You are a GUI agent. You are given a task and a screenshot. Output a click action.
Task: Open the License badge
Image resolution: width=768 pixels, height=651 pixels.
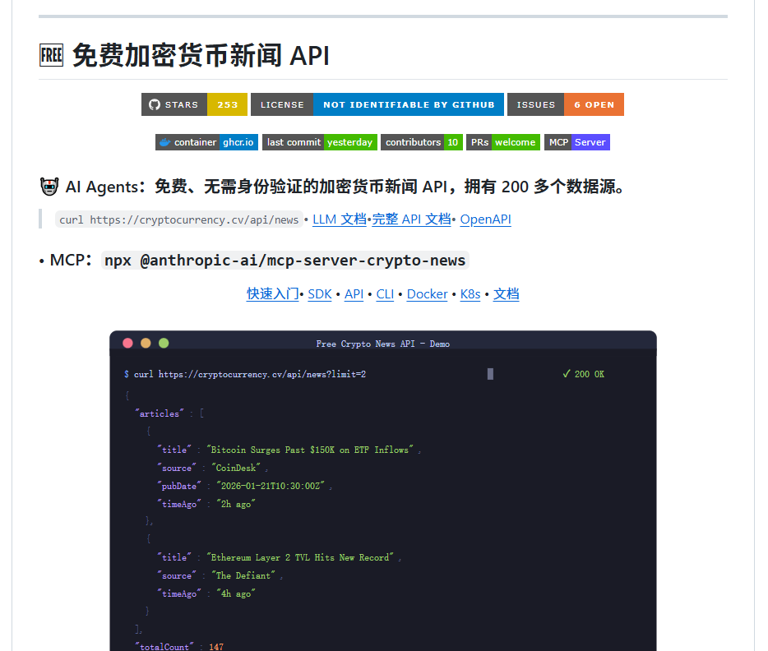coord(377,104)
